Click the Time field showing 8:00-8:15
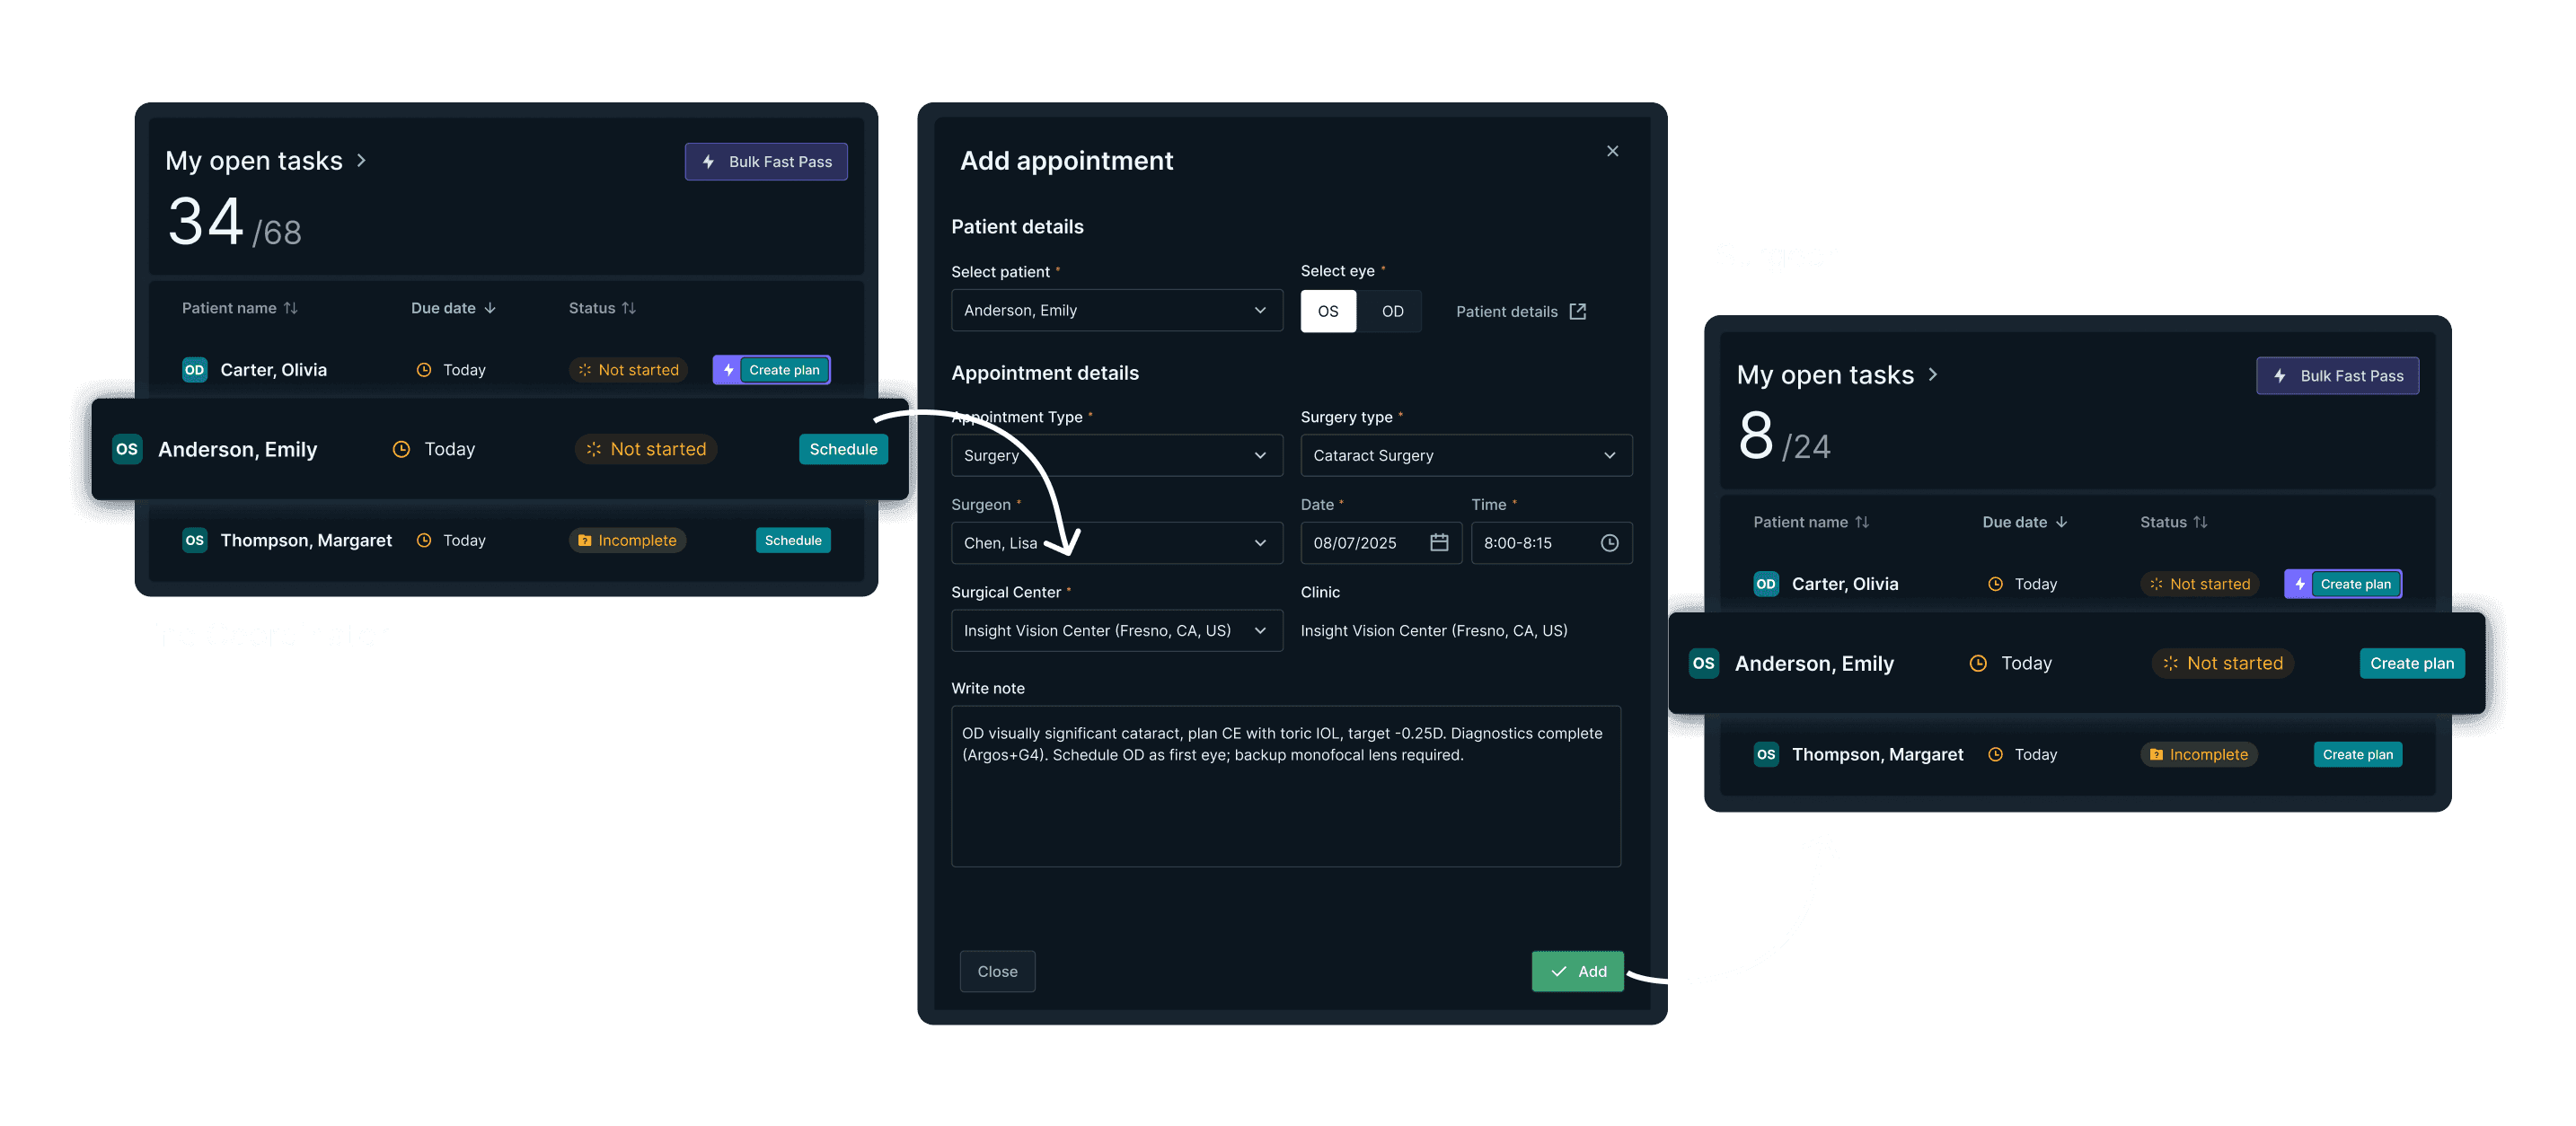Screen dimensions: 2576x1126 coord(1551,543)
